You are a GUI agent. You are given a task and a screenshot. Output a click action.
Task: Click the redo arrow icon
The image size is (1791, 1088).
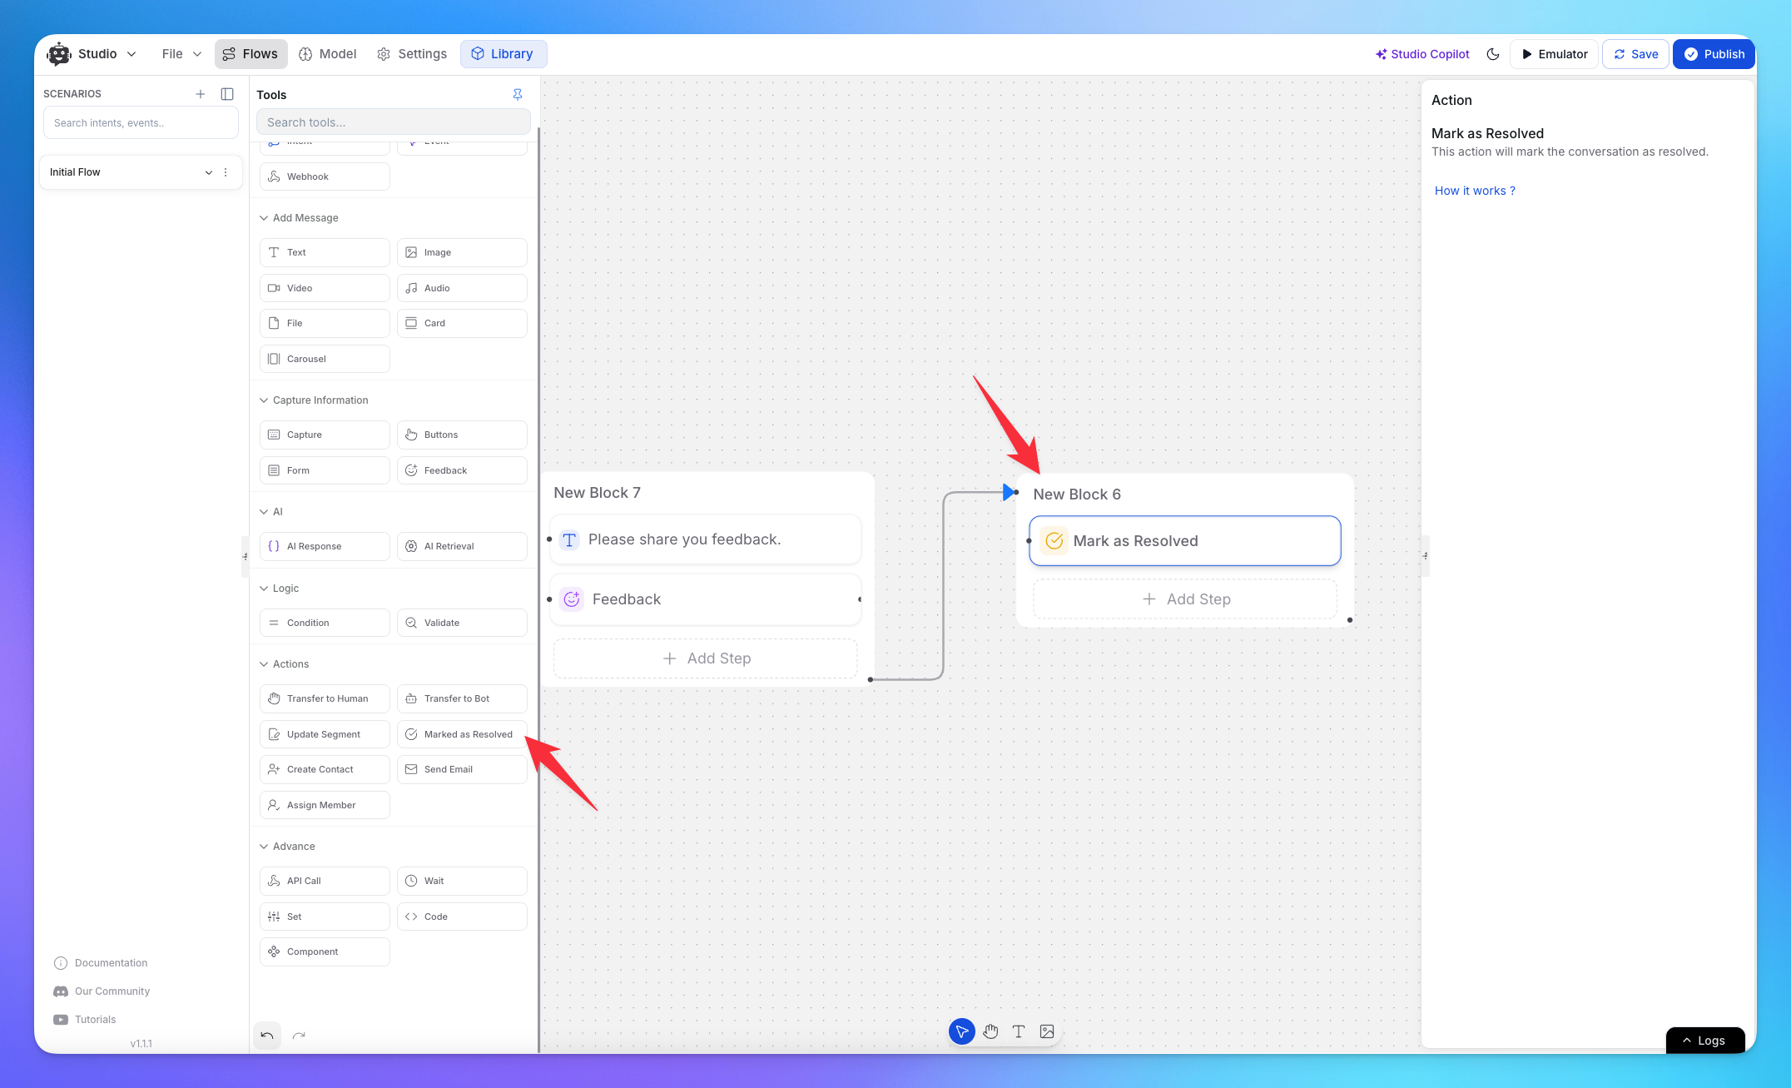[x=299, y=1036]
